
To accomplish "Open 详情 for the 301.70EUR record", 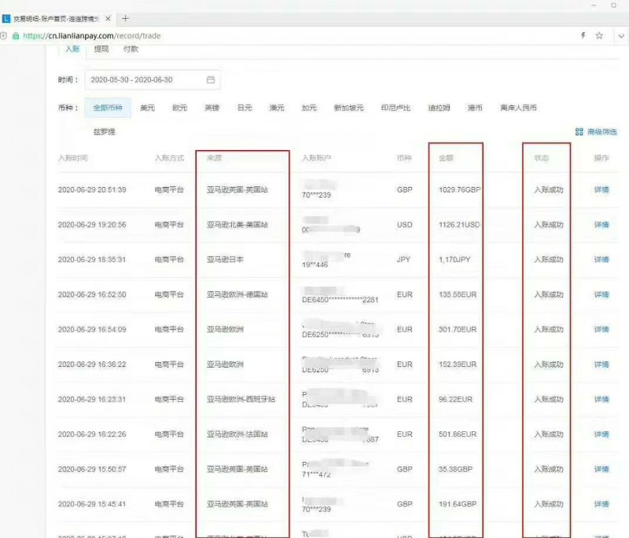I will pos(601,330).
